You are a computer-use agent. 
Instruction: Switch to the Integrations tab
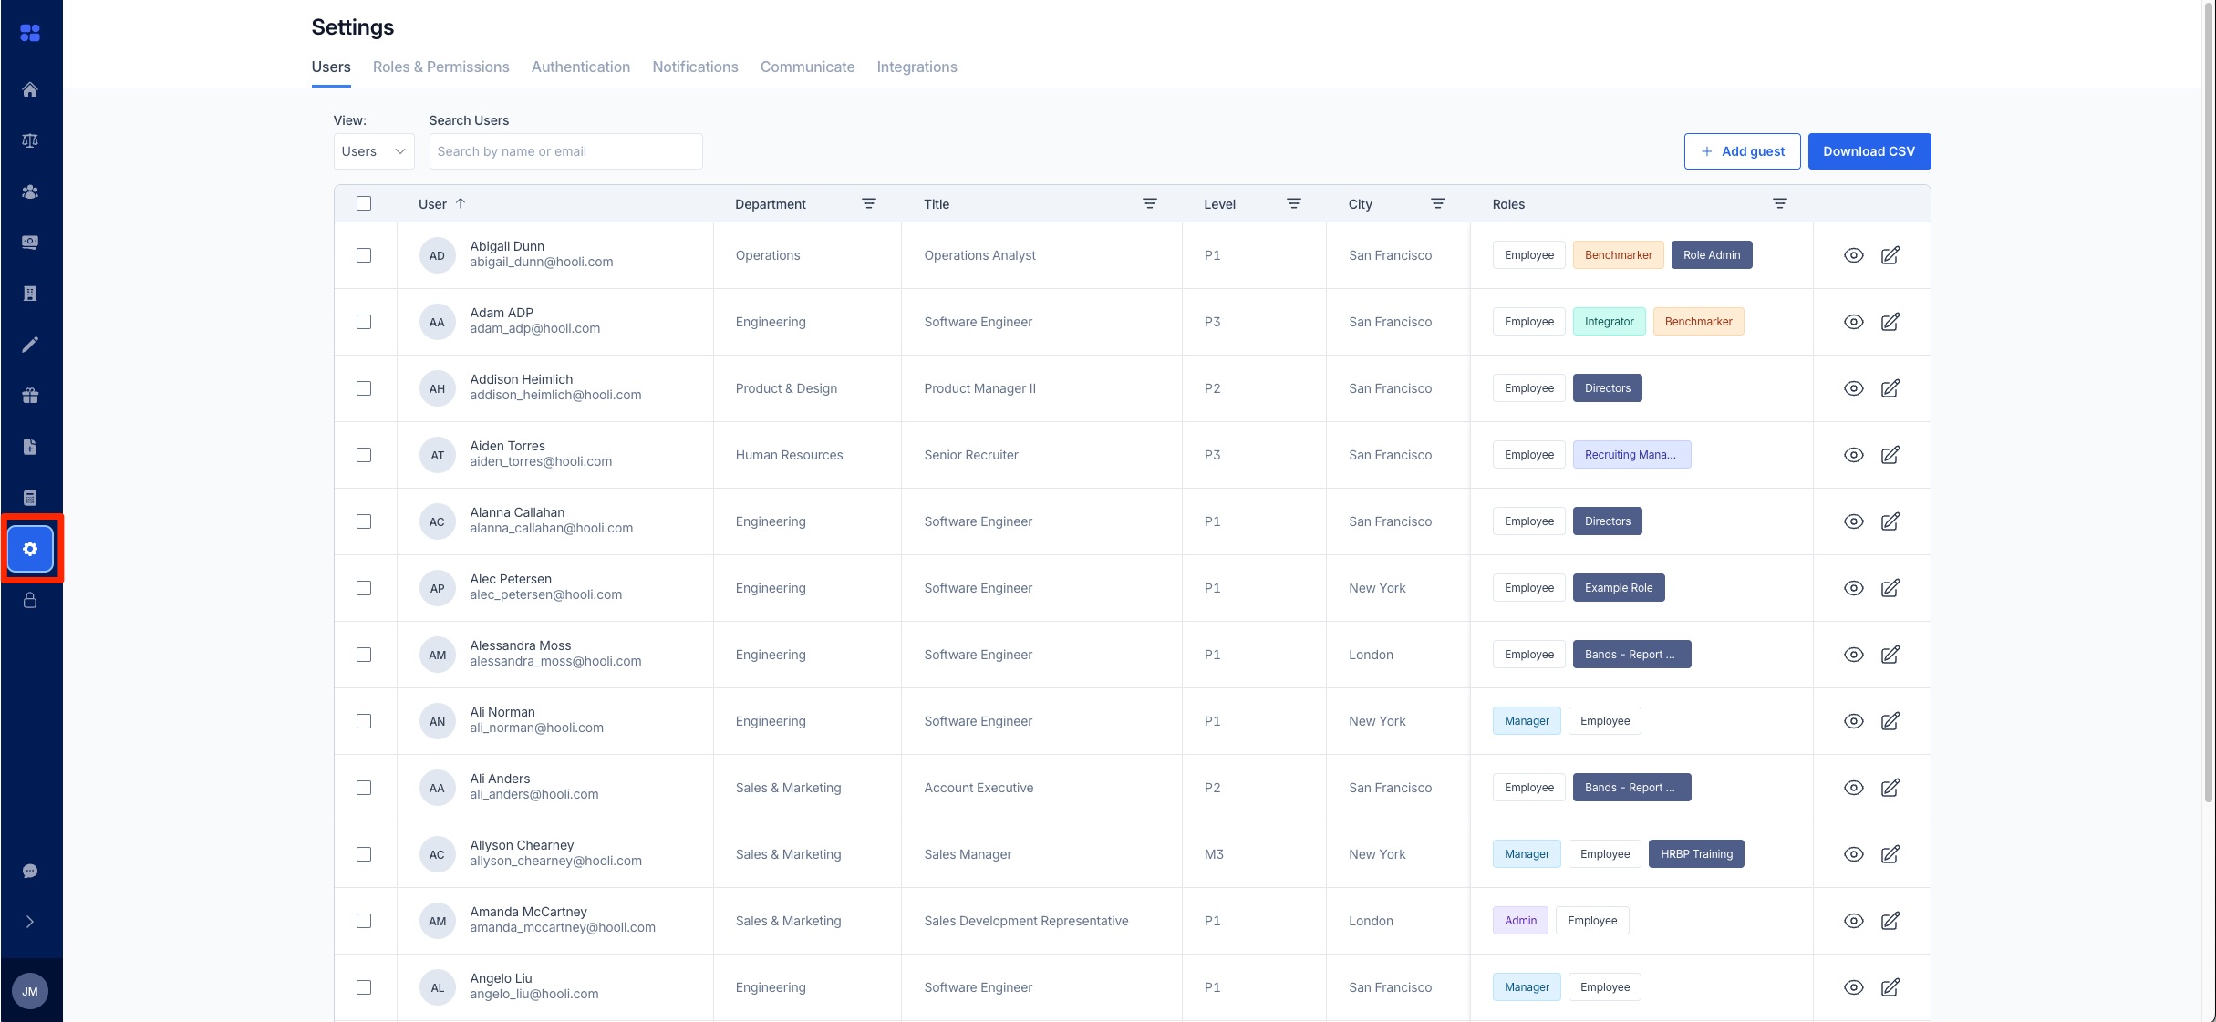click(x=917, y=67)
